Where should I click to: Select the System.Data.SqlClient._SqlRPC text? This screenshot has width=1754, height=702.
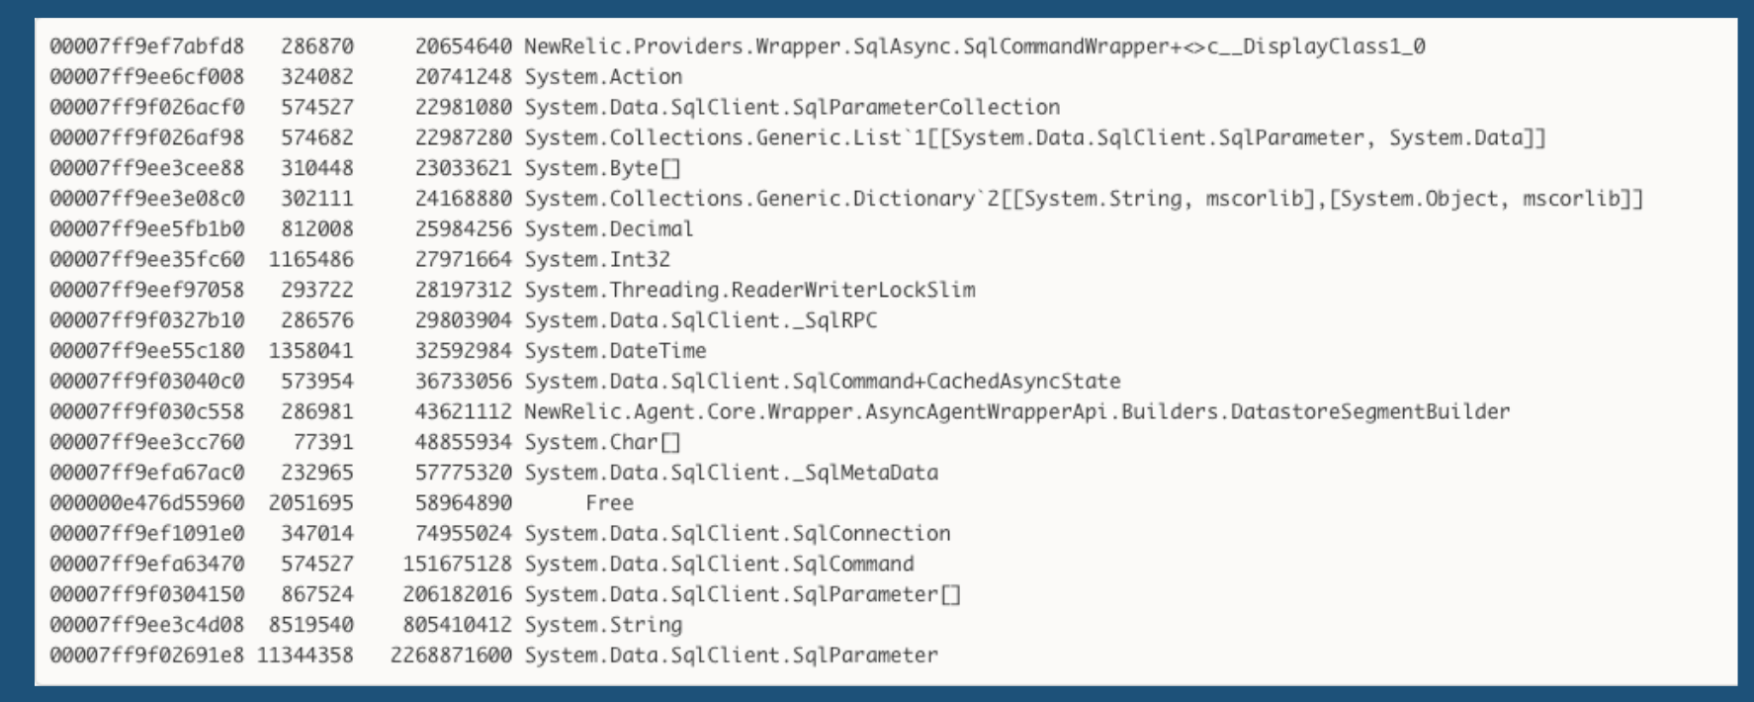(x=700, y=320)
